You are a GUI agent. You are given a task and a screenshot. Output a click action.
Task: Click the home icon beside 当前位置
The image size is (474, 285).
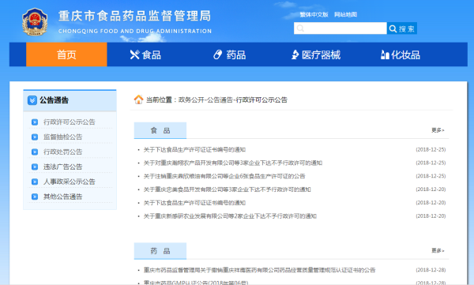click(138, 99)
